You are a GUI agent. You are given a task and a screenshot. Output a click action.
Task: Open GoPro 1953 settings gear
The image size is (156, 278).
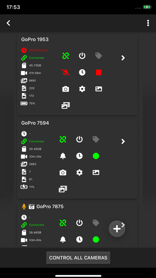click(x=82, y=89)
